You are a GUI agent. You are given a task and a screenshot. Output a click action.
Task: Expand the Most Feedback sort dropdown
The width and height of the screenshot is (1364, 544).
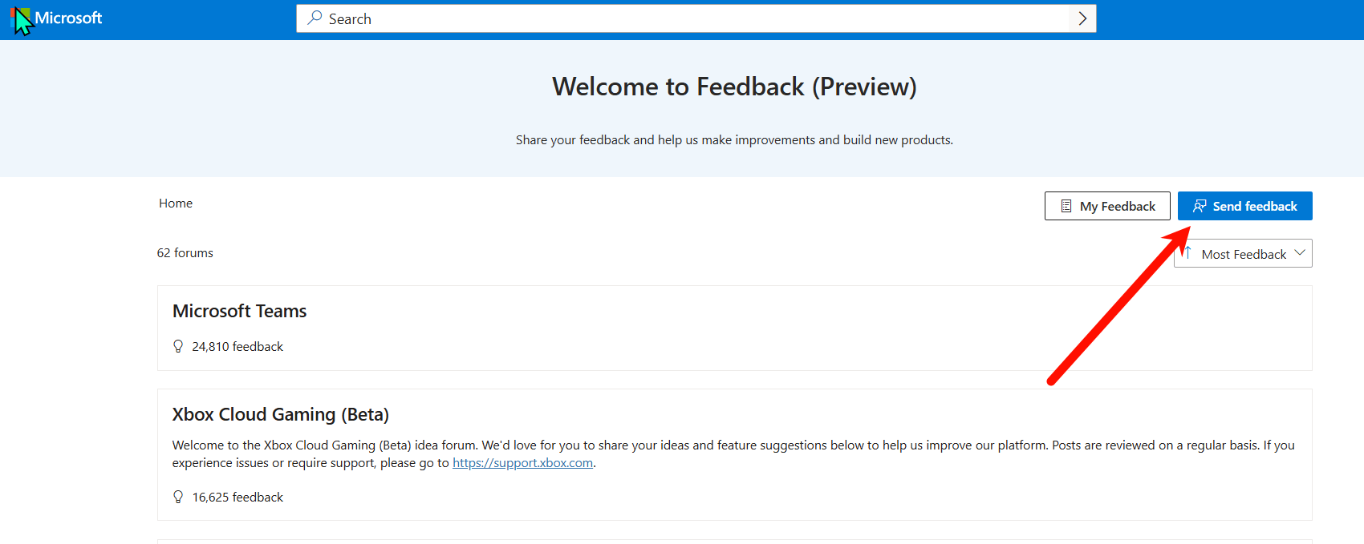pyautogui.click(x=1243, y=253)
